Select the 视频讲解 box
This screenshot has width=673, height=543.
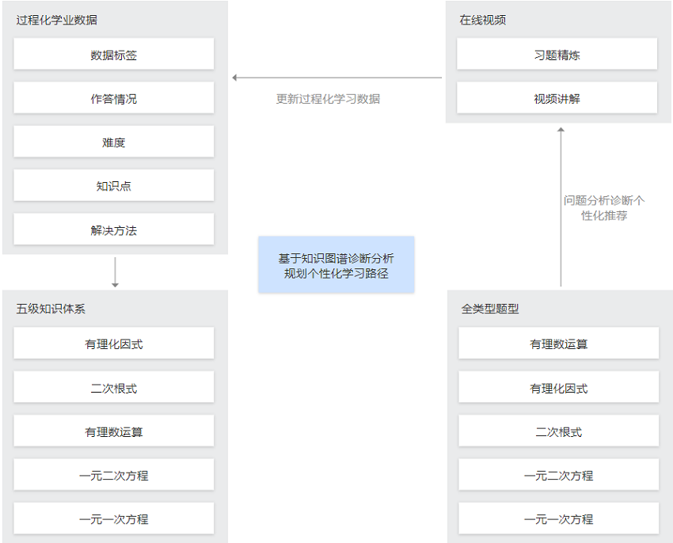[557, 98]
